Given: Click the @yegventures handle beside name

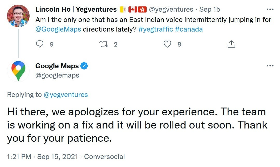Looking at the screenshot, I should [x=171, y=9].
